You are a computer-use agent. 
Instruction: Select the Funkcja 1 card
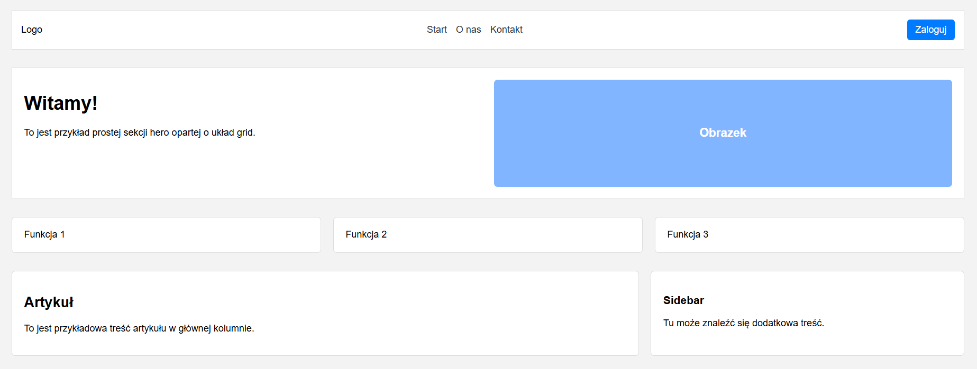tap(166, 234)
